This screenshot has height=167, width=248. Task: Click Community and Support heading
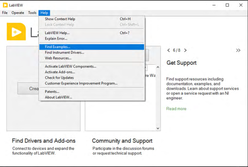122,141
